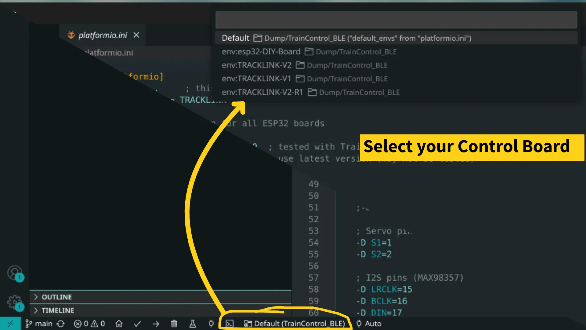This screenshot has height=330, width=586.
Task: Select the platformio.ini editor tab
Action: click(x=103, y=35)
